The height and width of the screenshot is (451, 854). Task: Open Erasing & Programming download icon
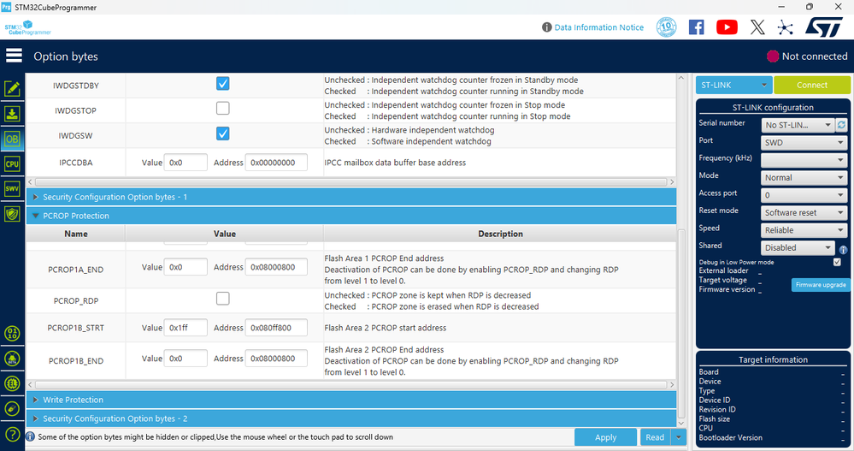click(x=12, y=114)
